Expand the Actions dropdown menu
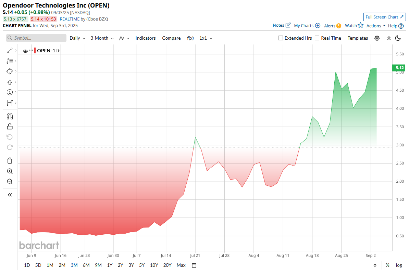 pos(376,26)
